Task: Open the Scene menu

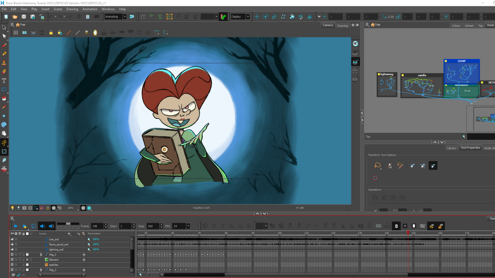Action: pyautogui.click(x=58, y=9)
